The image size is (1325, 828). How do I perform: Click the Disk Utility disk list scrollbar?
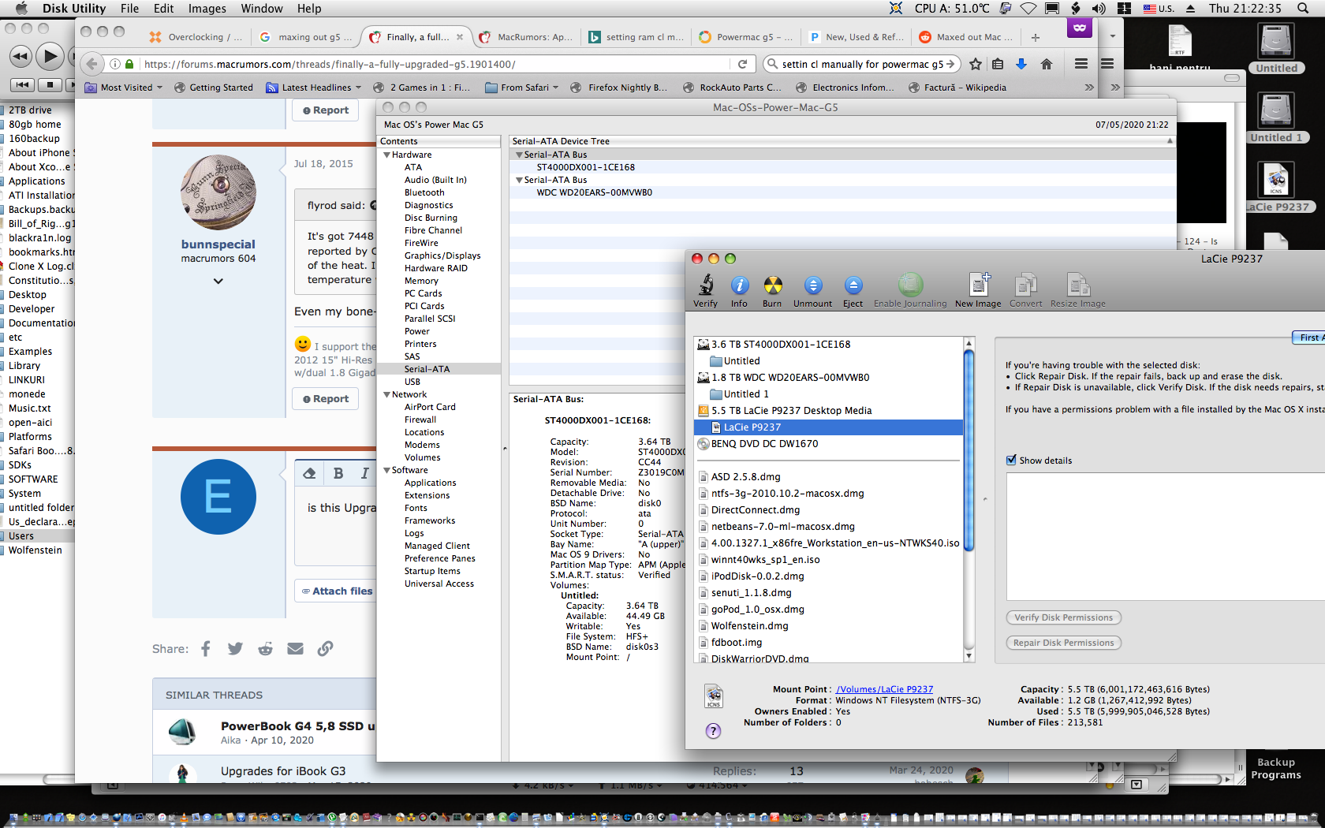pos(969,450)
